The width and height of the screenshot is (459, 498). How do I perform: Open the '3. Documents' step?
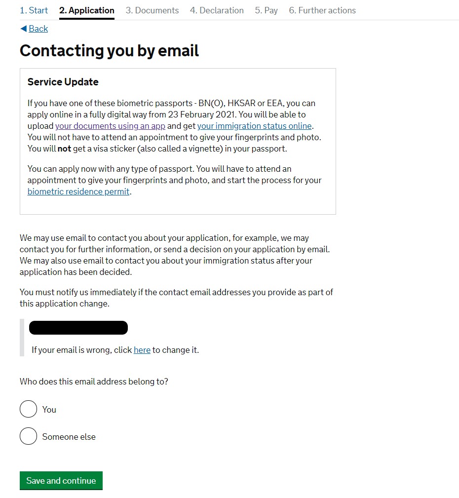152,10
